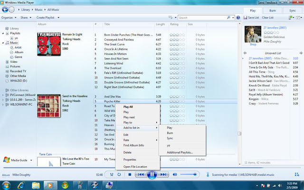Switch to the Play tab
Screen dimensions: 304x190
[x=253, y=10]
